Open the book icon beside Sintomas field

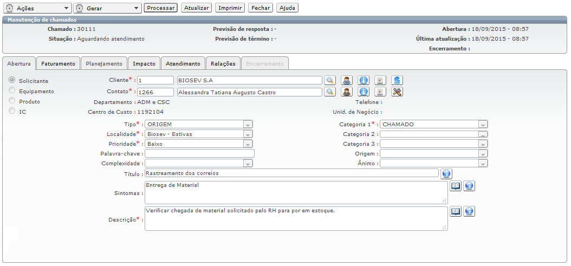(x=456, y=186)
